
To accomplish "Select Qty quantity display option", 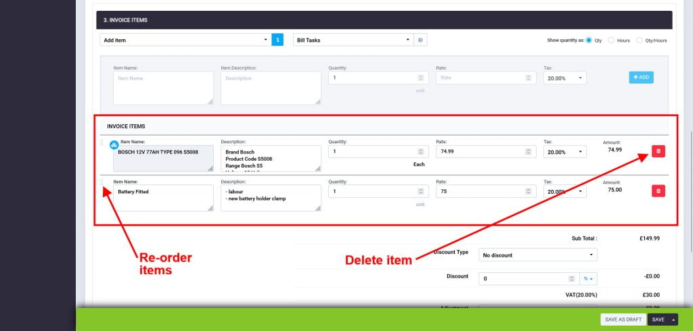I will 589,40.
